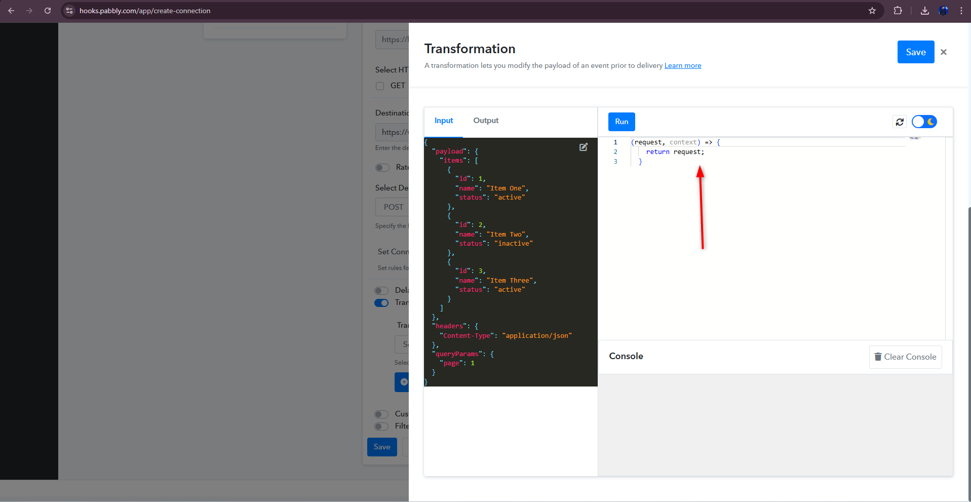The image size is (971, 502).
Task: Click the "inactive" status value in the JSON
Action: [513, 244]
